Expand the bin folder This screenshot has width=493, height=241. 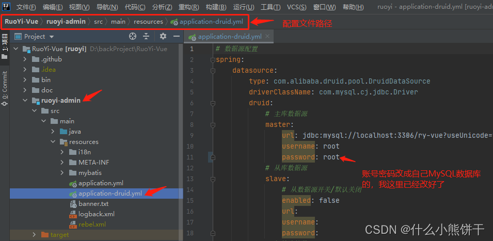(25, 80)
